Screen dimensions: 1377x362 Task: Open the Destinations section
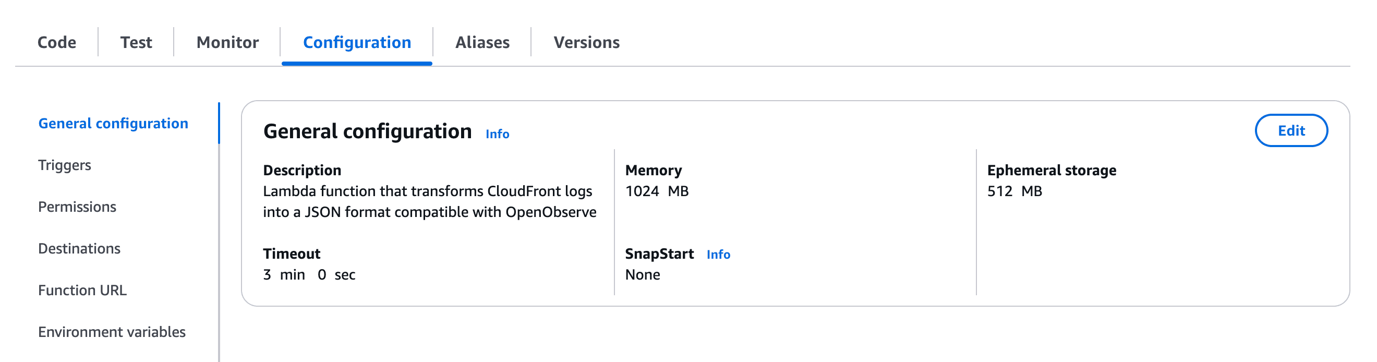click(x=79, y=249)
